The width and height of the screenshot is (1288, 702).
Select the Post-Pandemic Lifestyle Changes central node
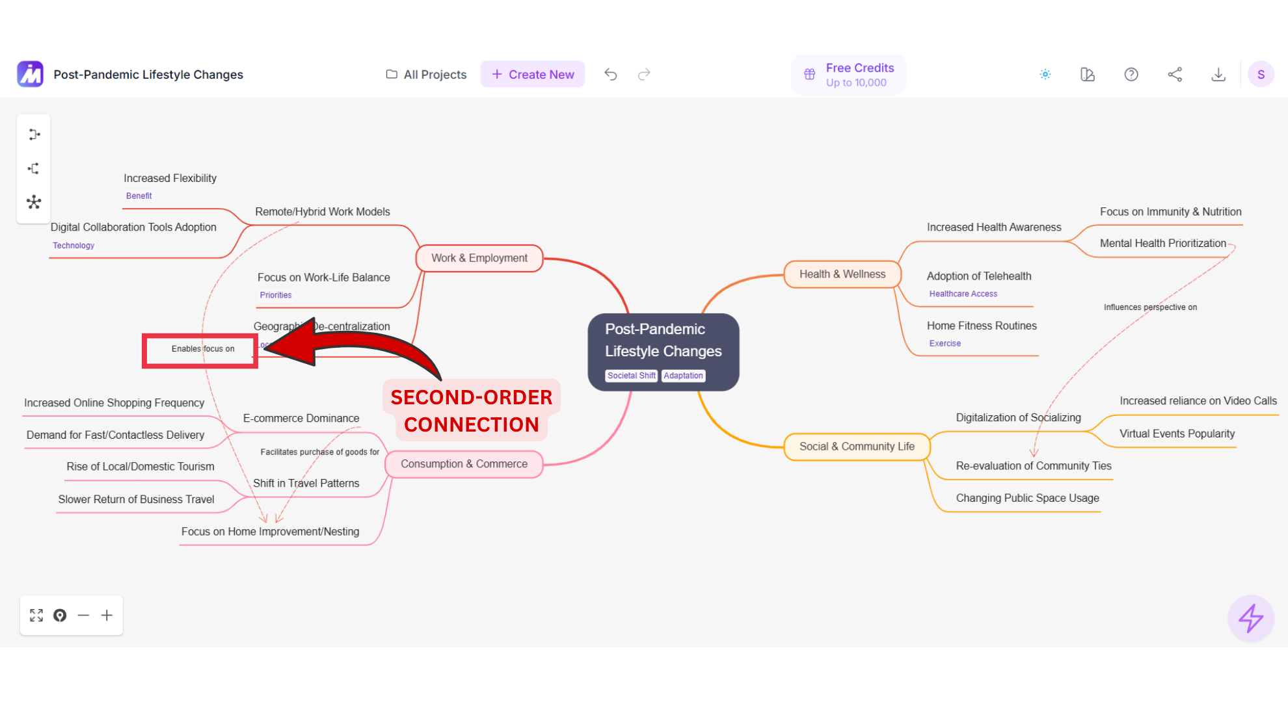pyautogui.click(x=664, y=351)
